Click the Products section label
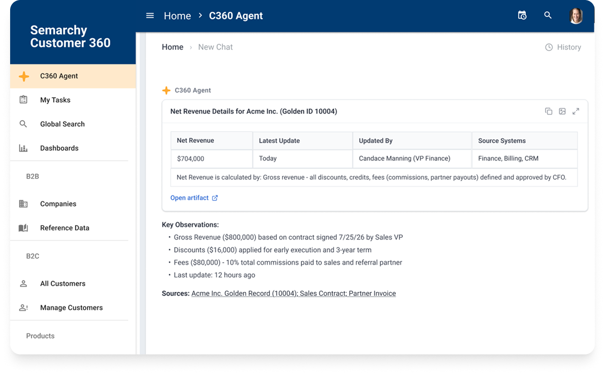 click(x=40, y=336)
